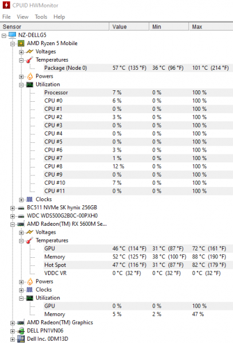Select the AMD Ryzen 5 Mobile chip icon

pos(21,43)
